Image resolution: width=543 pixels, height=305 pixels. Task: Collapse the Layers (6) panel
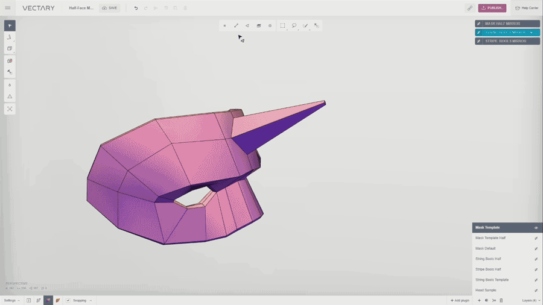tap(531, 300)
